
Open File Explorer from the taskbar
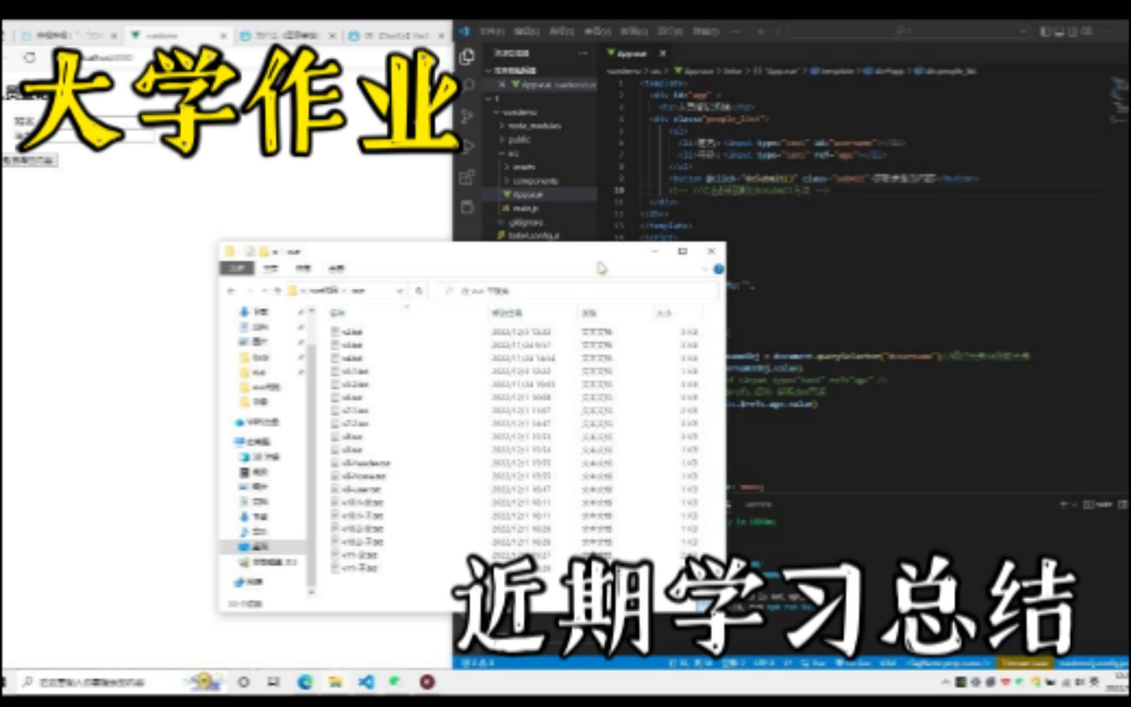pos(335,682)
